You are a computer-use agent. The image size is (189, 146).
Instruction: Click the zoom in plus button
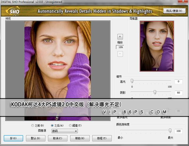tap(120, 36)
